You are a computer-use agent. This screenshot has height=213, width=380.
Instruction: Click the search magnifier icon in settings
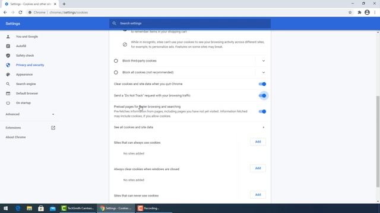tap(115, 24)
